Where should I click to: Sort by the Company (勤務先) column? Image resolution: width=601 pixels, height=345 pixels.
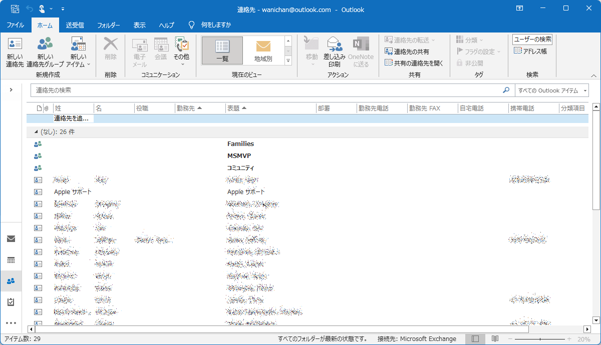point(199,108)
